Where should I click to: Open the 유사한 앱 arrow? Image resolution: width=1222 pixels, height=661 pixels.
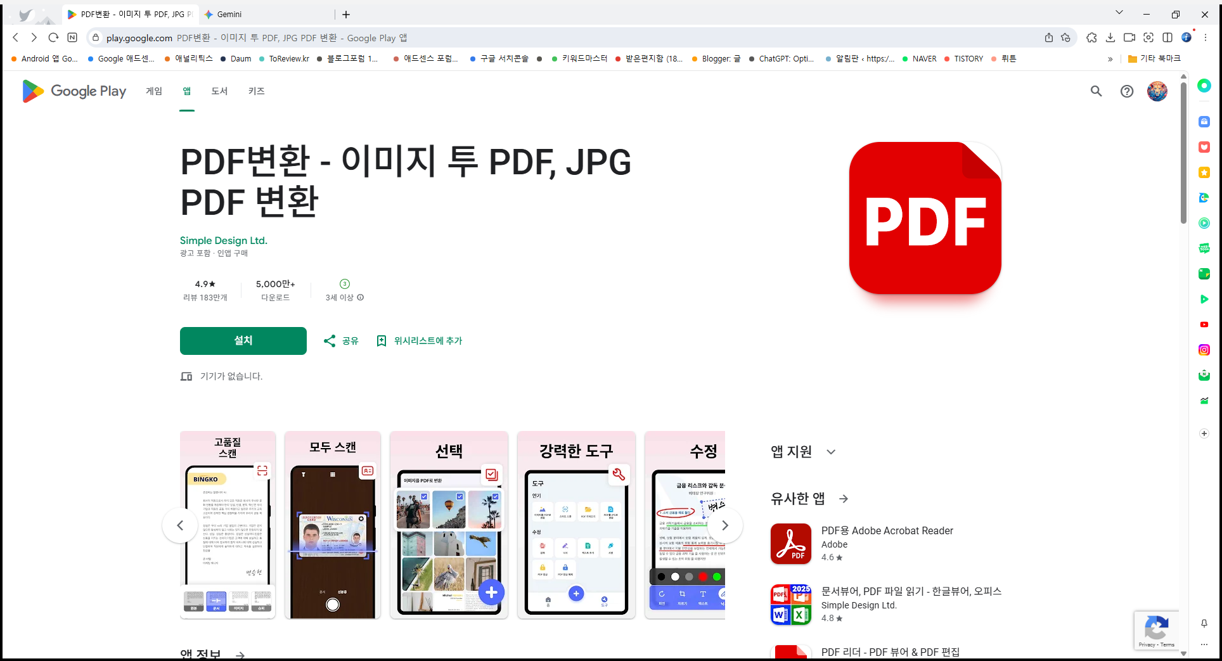tap(844, 499)
